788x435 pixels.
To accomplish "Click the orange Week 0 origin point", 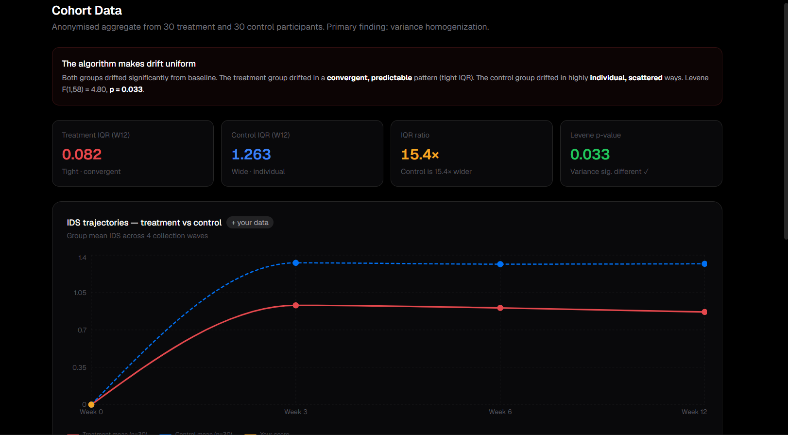I will coord(91,404).
